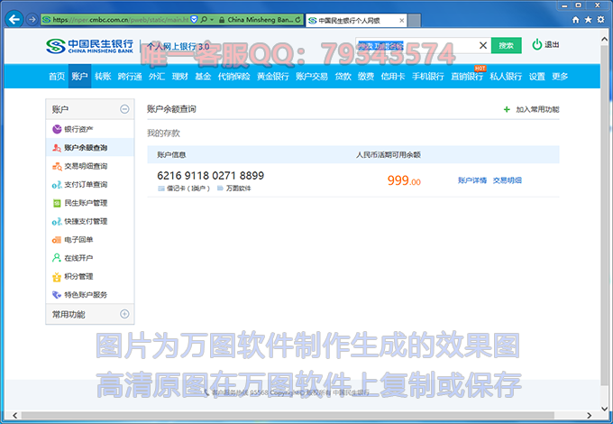Open the 交易明细 link beside the balance
The width and height of the screenshot is (613, 424).
[x=507, y=180]
